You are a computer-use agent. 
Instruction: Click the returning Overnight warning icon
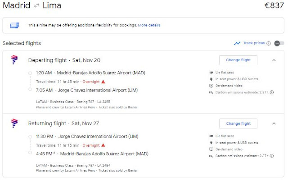pos(103,145)
